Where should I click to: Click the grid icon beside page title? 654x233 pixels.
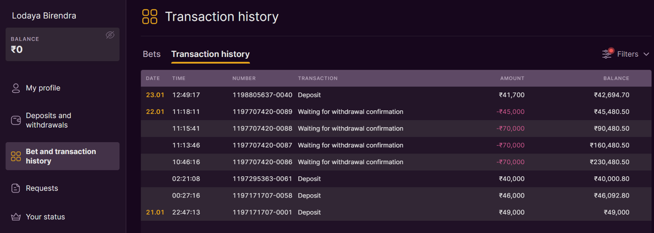point(150,17)
